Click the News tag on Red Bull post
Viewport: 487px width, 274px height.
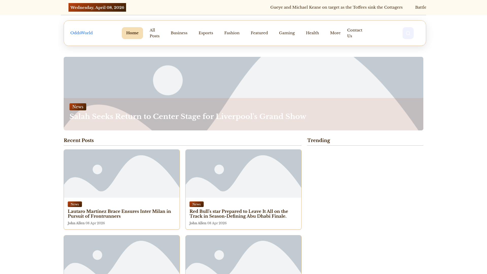tap(196, 204)
